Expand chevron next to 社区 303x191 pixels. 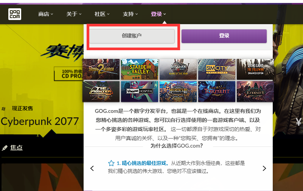point(108,14)
